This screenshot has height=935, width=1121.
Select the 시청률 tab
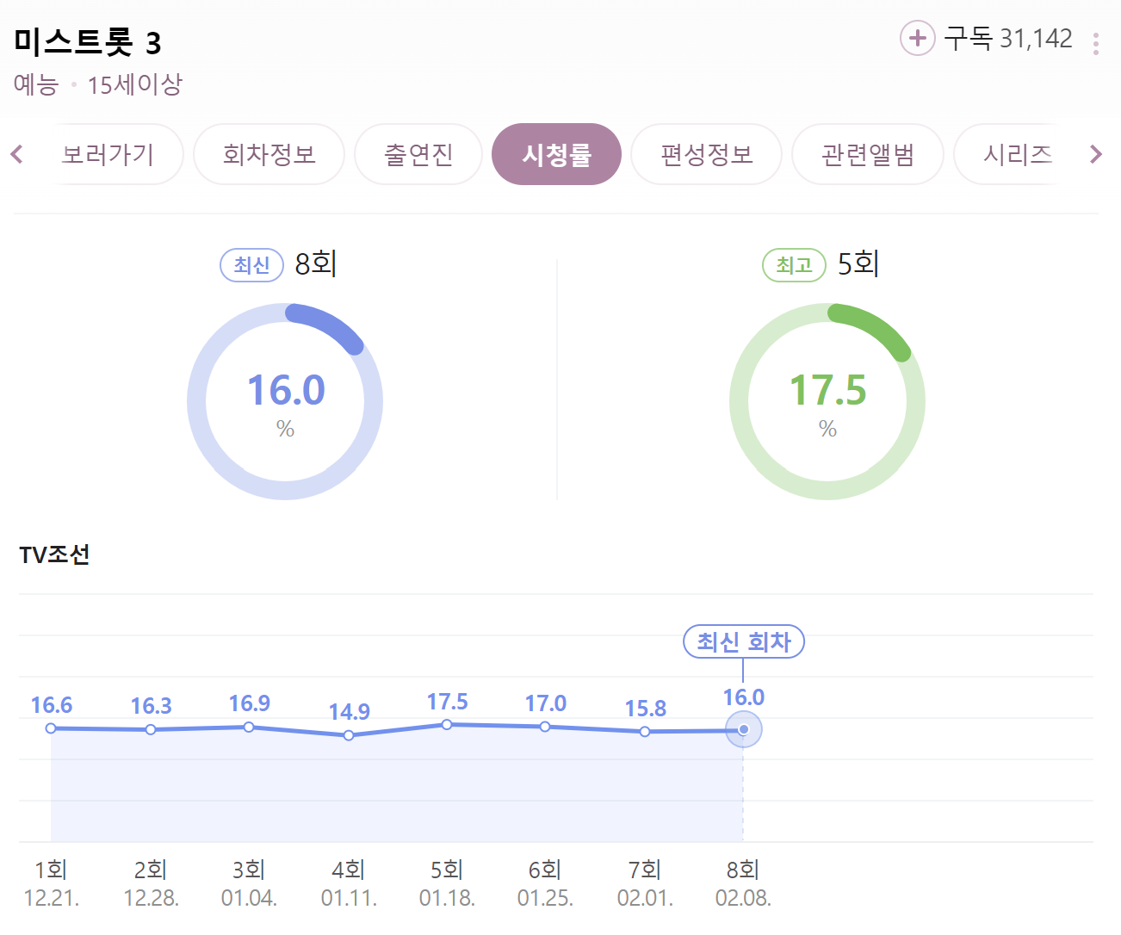coord(556,154)
